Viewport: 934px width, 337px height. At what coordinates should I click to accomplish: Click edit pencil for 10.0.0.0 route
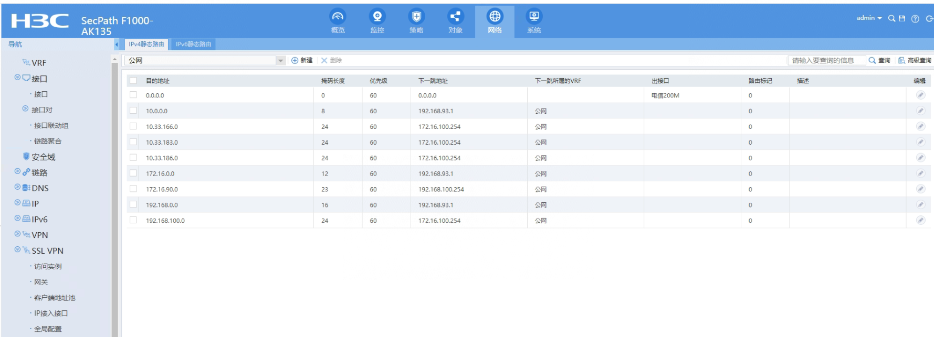920,111
